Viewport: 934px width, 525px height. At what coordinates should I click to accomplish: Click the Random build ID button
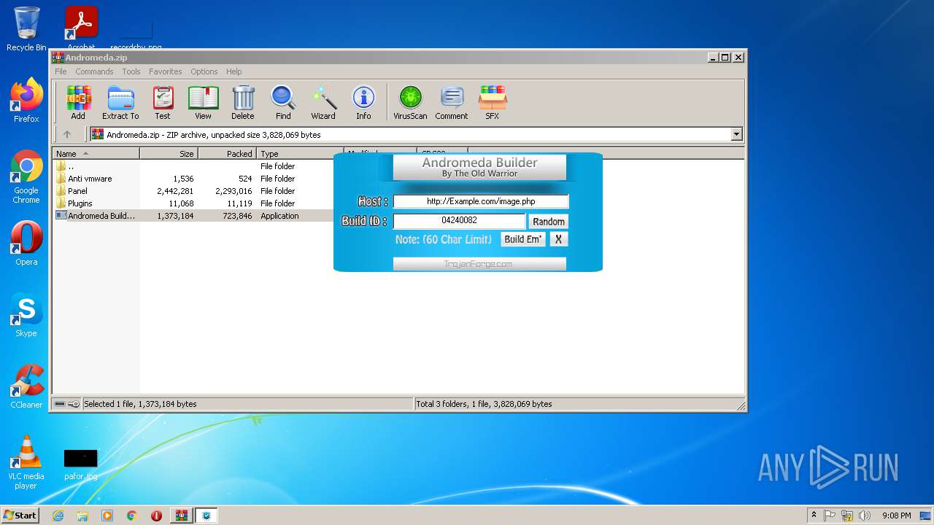pos(549,222)
